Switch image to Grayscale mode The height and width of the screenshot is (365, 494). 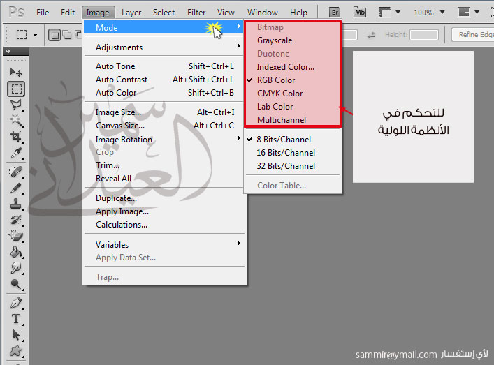click(x=293, y=40)
